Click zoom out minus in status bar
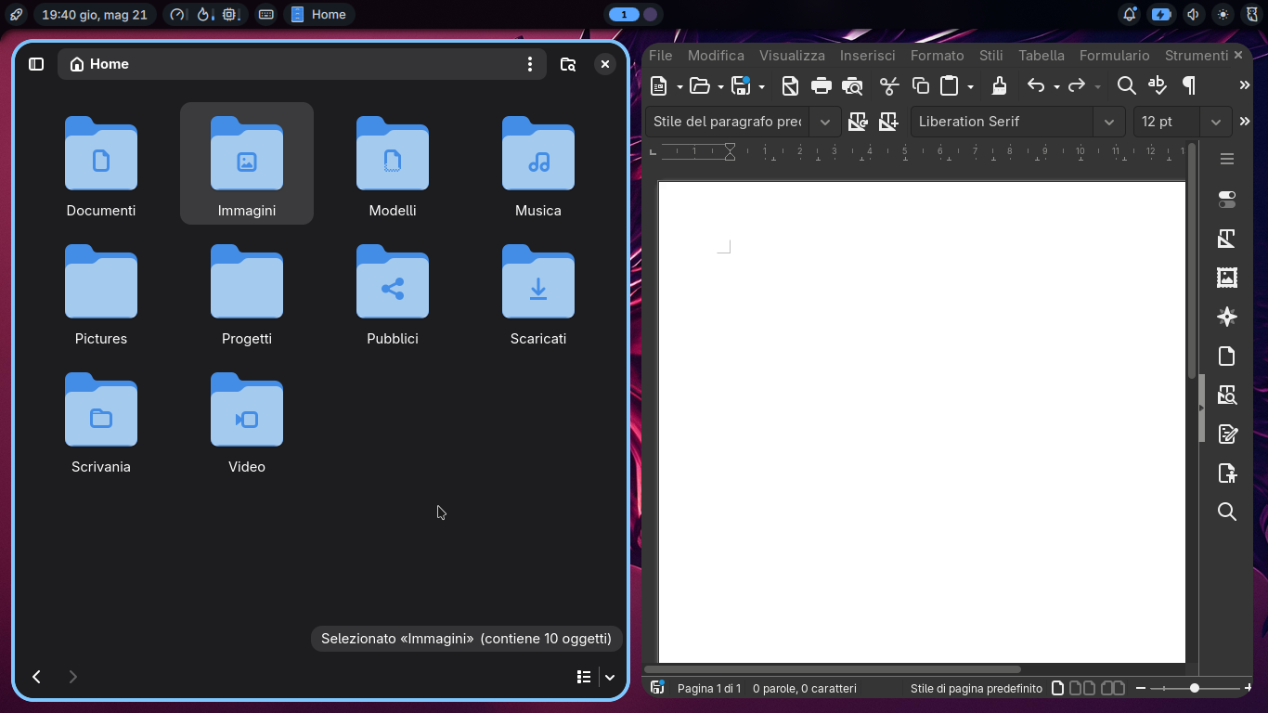 [1141, 688]
